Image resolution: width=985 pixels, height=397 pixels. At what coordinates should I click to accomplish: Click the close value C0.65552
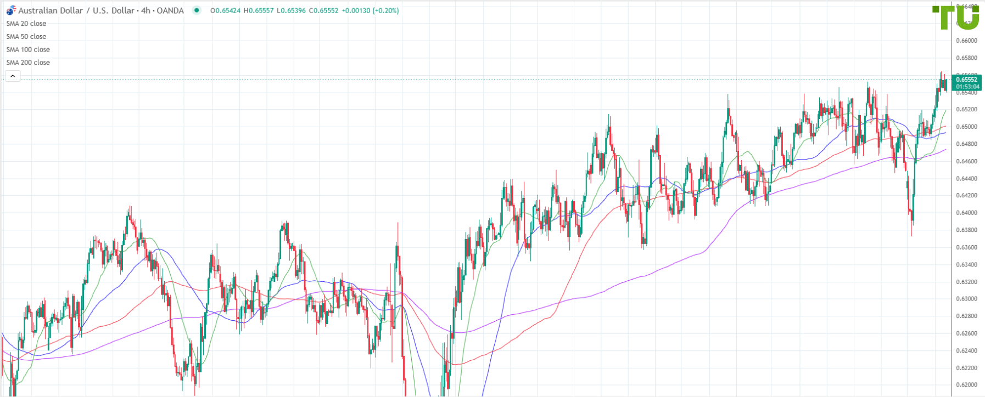(324, 10)
